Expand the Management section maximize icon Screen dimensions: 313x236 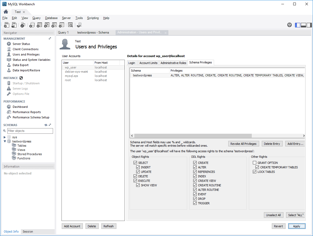[x=50, y=38]
